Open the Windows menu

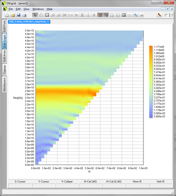pos(38,9)
